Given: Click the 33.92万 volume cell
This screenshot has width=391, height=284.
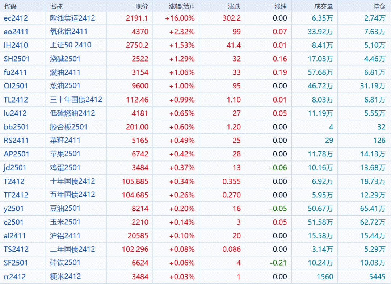Looking at the screenshot, I should click(321, 32).
